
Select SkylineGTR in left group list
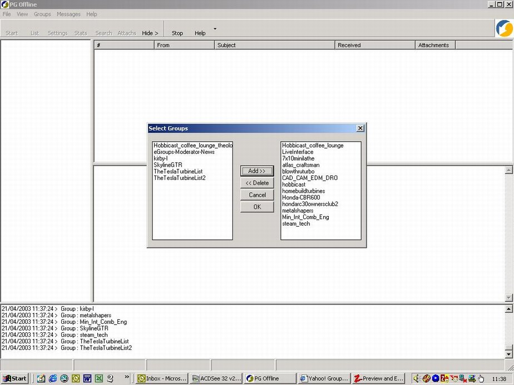click(x=168, y=165)
